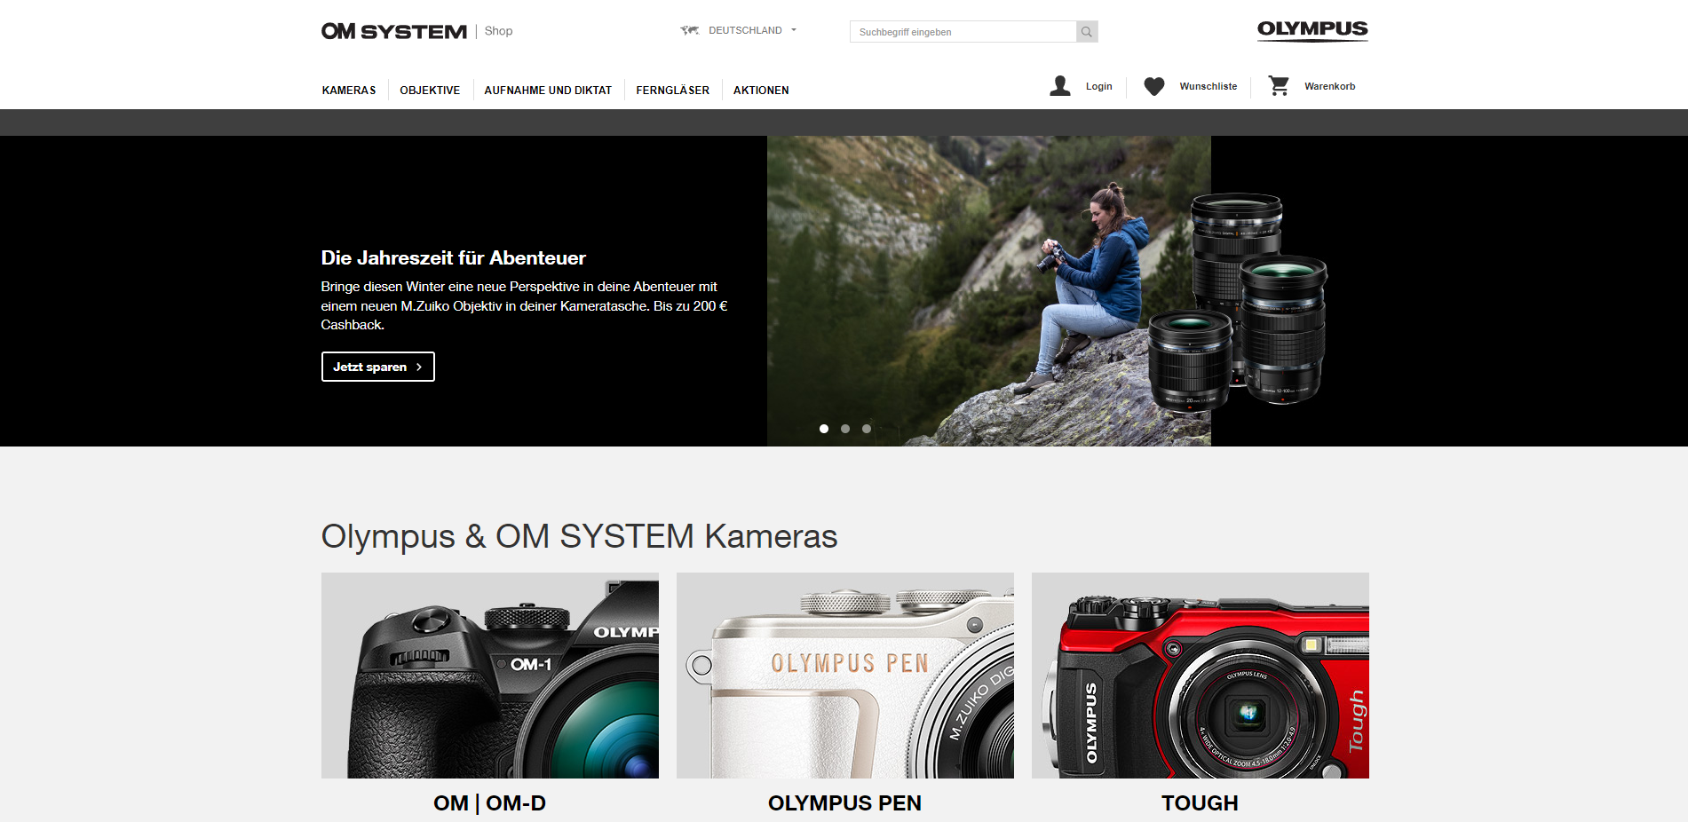The image size is (1688, 822).
Task: Click the Shop link beside logo
Action: [498, 31]
